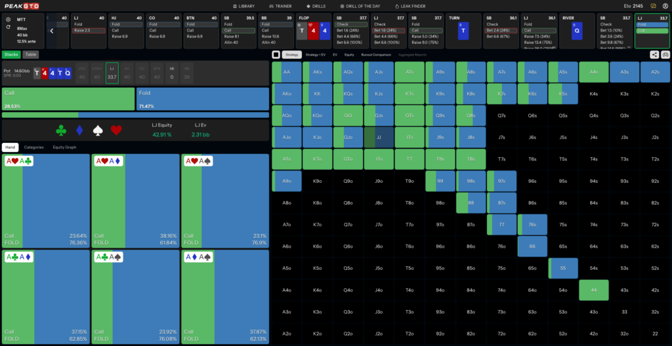Screen dimensions: 672x346
Task: Filter by the white spade suit
Action: coord(98,130)
